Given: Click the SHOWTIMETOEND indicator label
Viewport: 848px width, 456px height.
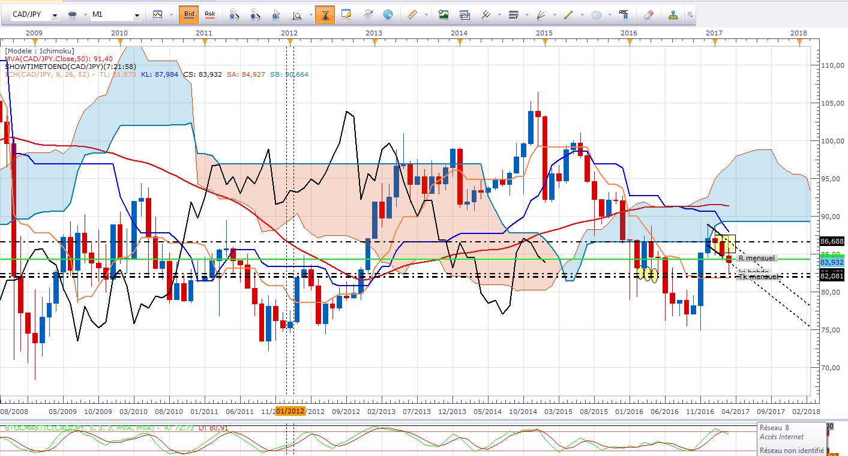Looking at the screenshot, I should tap(70, 67).
